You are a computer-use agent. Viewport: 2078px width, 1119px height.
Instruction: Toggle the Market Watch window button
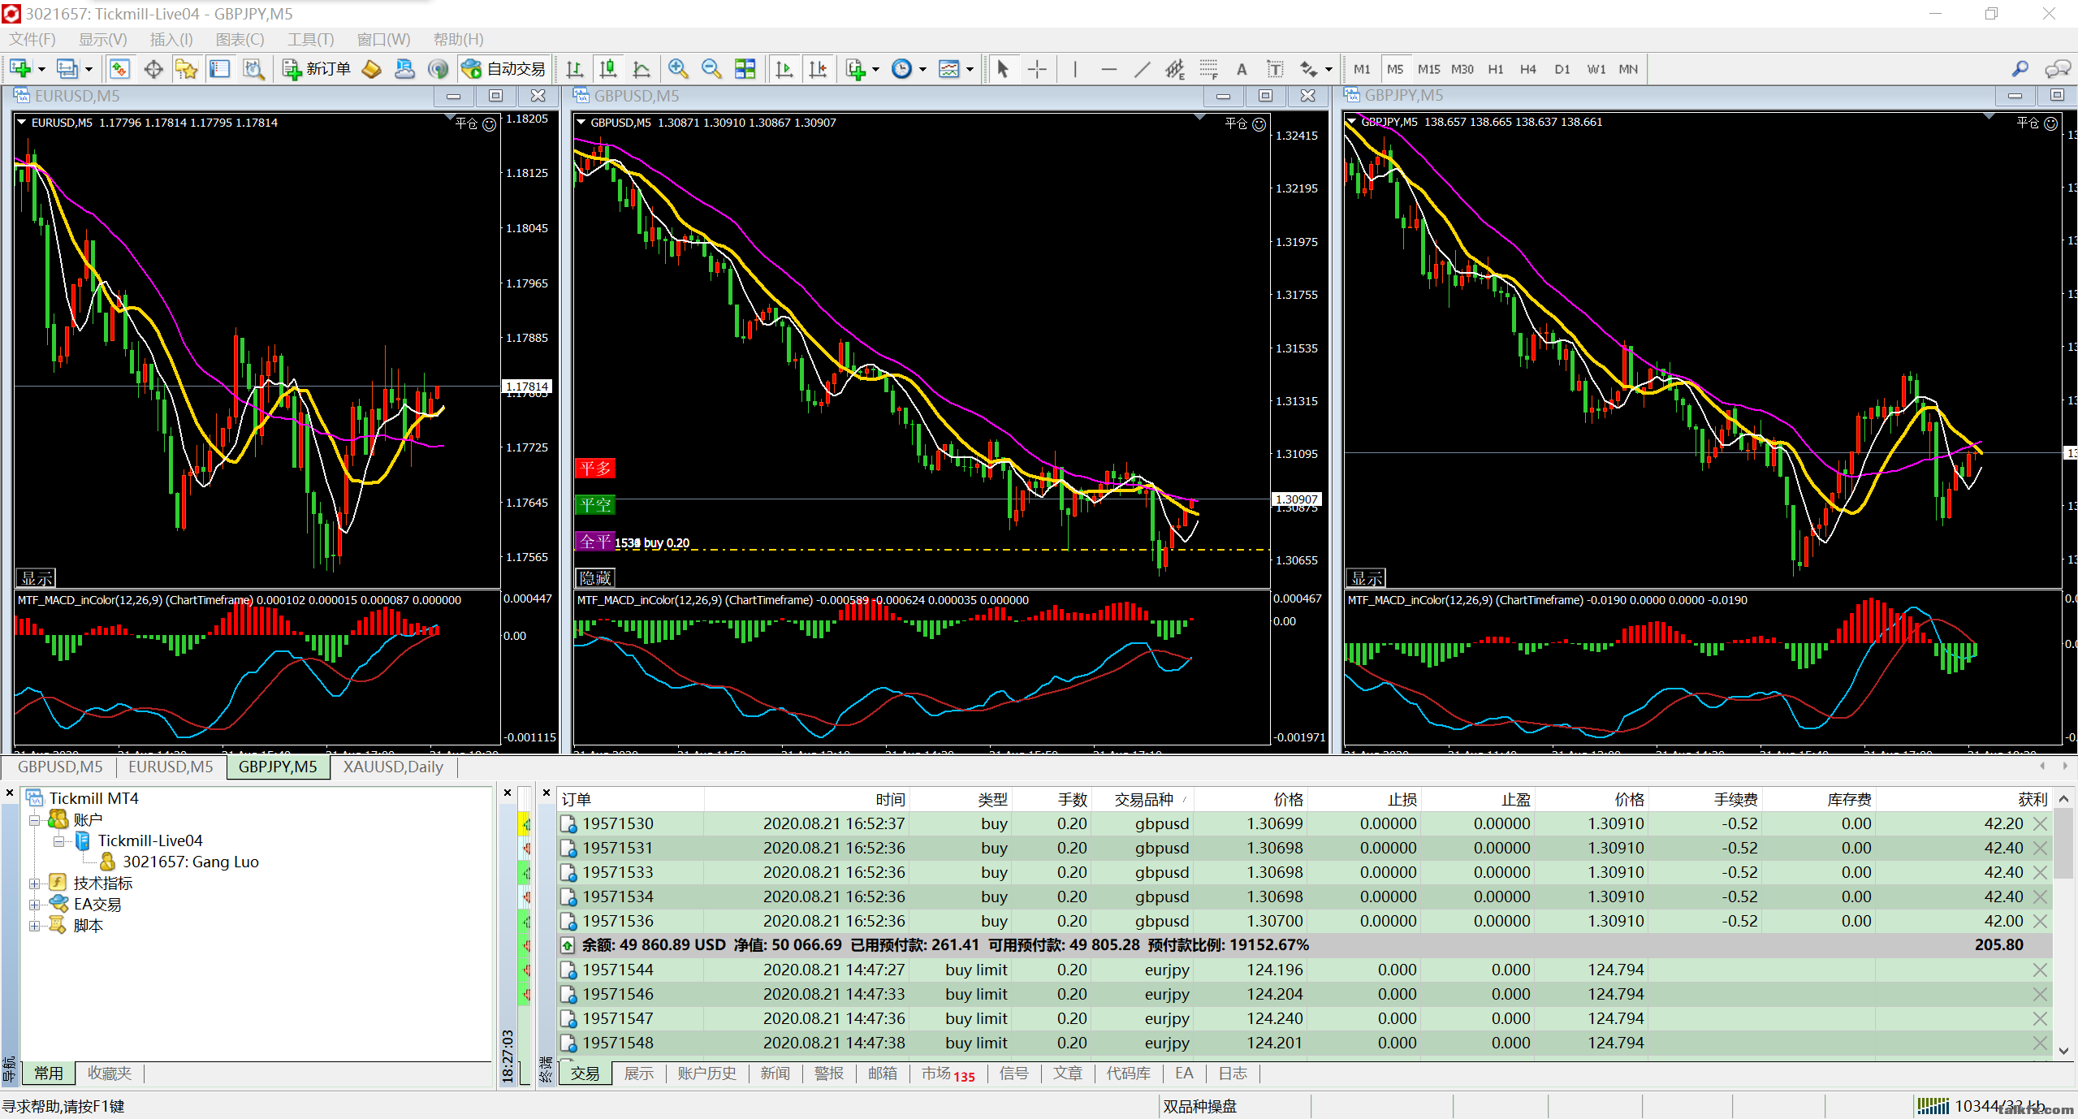coord(120,69)
